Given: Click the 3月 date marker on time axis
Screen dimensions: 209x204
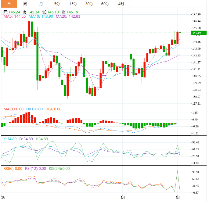Looking at the screenshot, I should (178, 198).
